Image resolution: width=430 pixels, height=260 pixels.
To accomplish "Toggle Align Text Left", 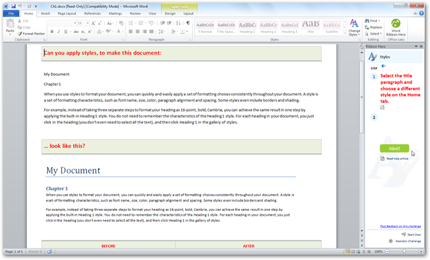I will point(131,32).
